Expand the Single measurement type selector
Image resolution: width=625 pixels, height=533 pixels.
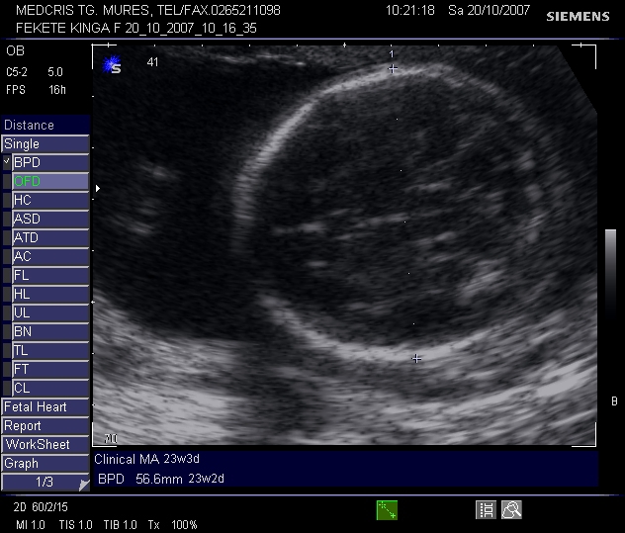coord(45,143)
